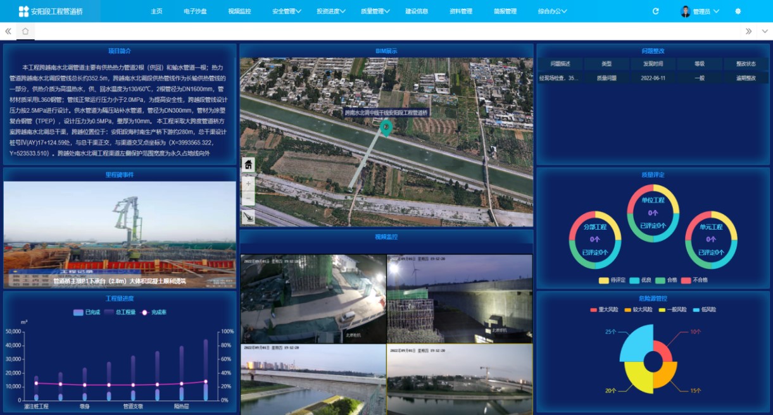Screen dimensions: 773x415
Task: Zoom in the BIM map
Action: coord(248,183)
